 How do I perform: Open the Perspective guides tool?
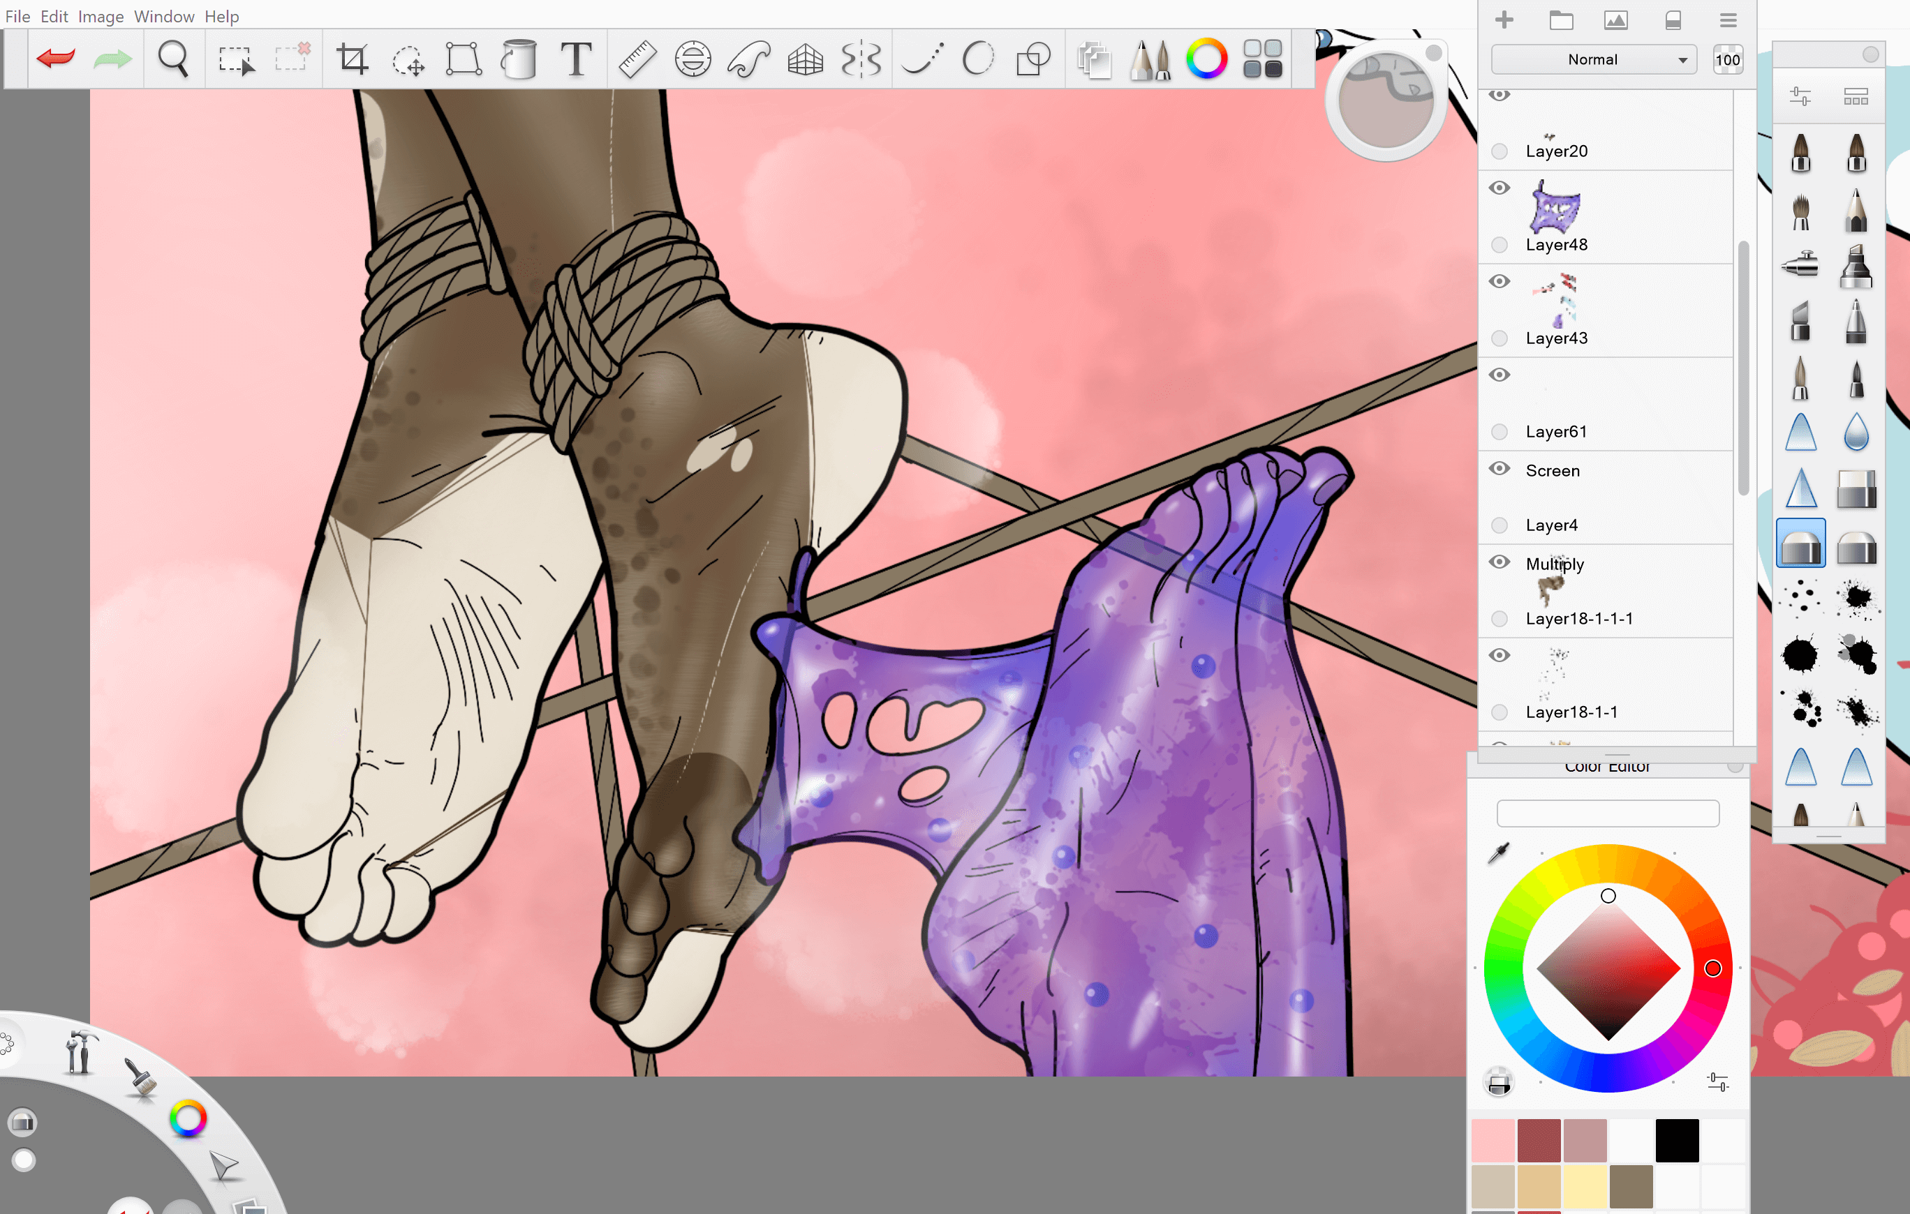(804, 59)
